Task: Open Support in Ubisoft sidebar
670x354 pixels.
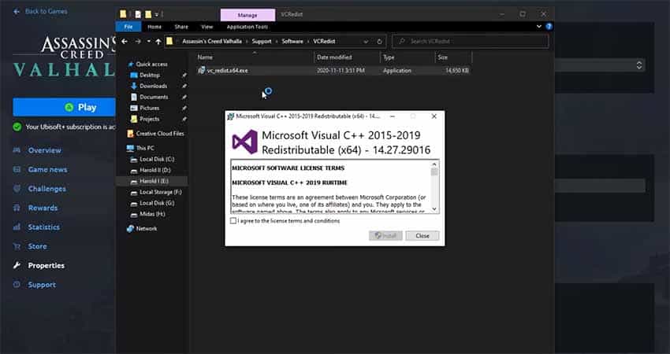Action: (42, 285)
